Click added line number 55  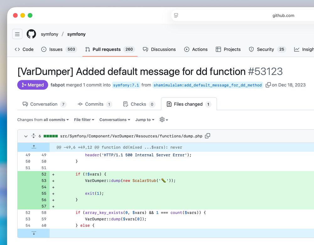pyautogui.click(x=44, y=193)
